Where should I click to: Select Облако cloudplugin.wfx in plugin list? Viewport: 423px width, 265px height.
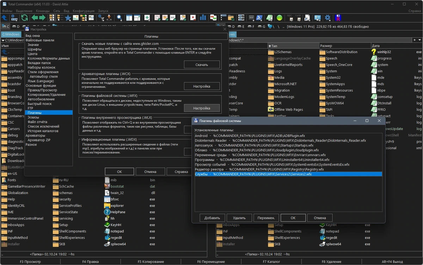288,150
